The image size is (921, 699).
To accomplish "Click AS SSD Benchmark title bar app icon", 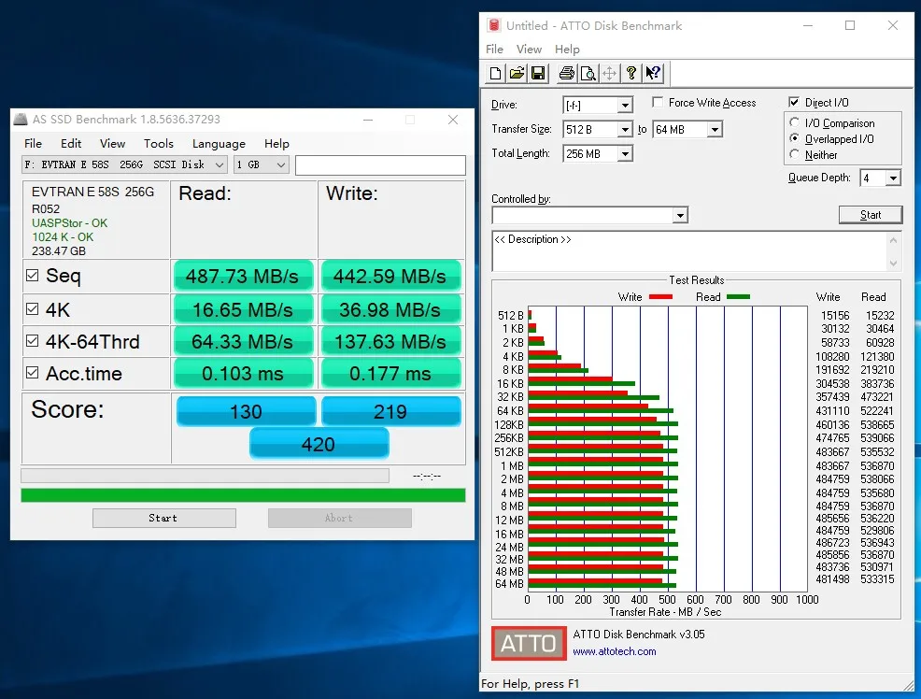I will tap(21, 120).
